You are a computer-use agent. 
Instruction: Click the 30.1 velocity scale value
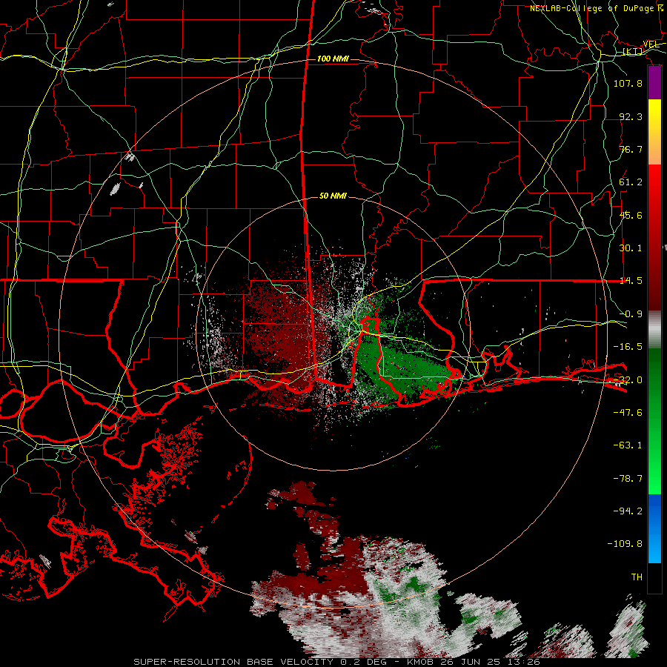pyautogui.click(x=631, y=248)
